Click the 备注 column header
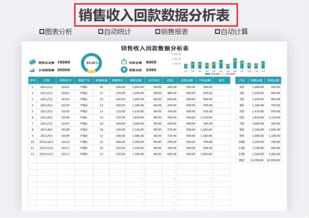The image size is (309, 218). (222, 80)
